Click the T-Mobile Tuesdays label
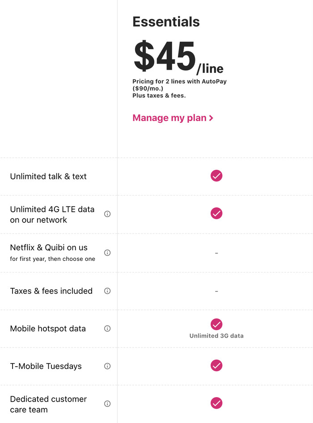Screen dimensions: 313x423 [x=46, y=366]
